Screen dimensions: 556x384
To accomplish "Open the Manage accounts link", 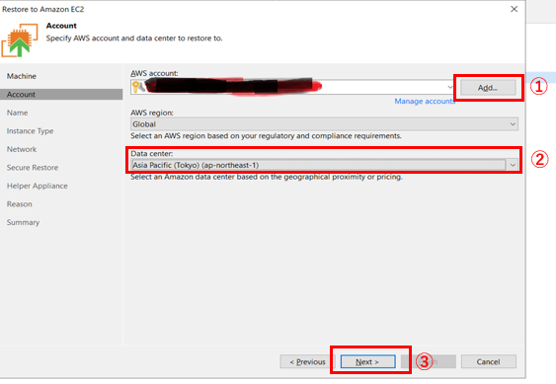I will pos(425,102).
